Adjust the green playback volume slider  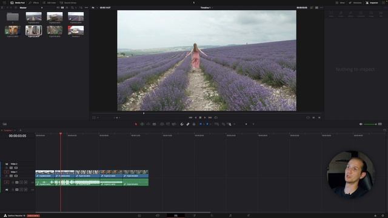coord(370,124)
